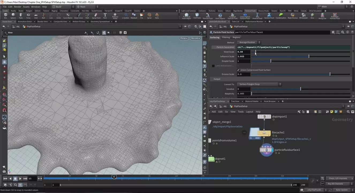The image size is (355, 193).
Task: Open the Render menu
Action: pos(17,7)
